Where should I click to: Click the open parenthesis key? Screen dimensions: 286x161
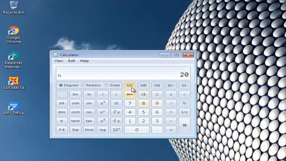pyautogui.click(x=103, y=94)
